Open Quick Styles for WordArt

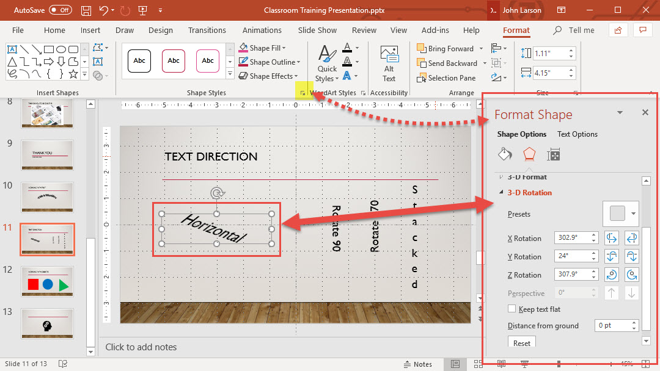(326, 64)
